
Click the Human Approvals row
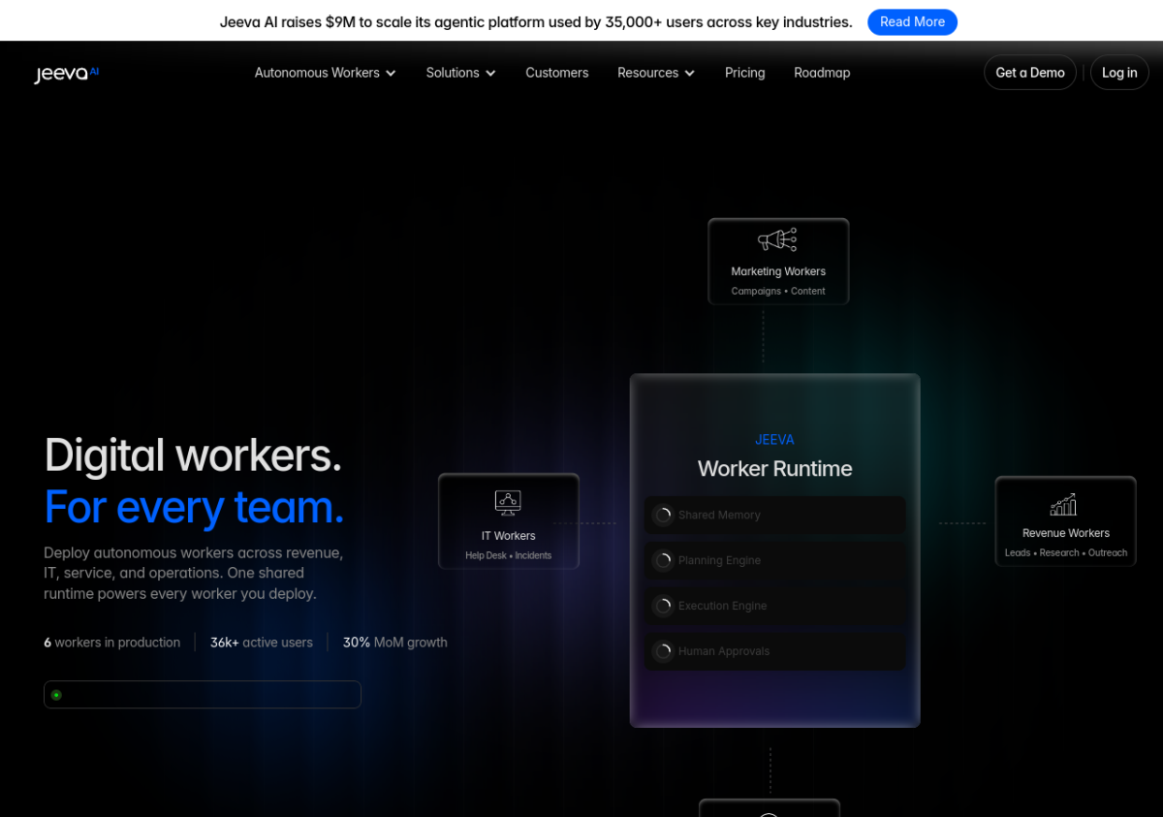(x=775, y=651)
